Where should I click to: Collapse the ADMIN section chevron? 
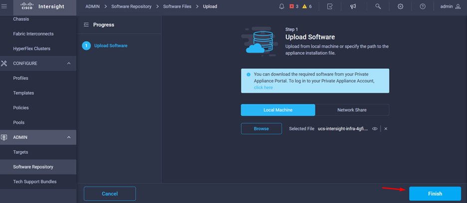pos(69,137)
